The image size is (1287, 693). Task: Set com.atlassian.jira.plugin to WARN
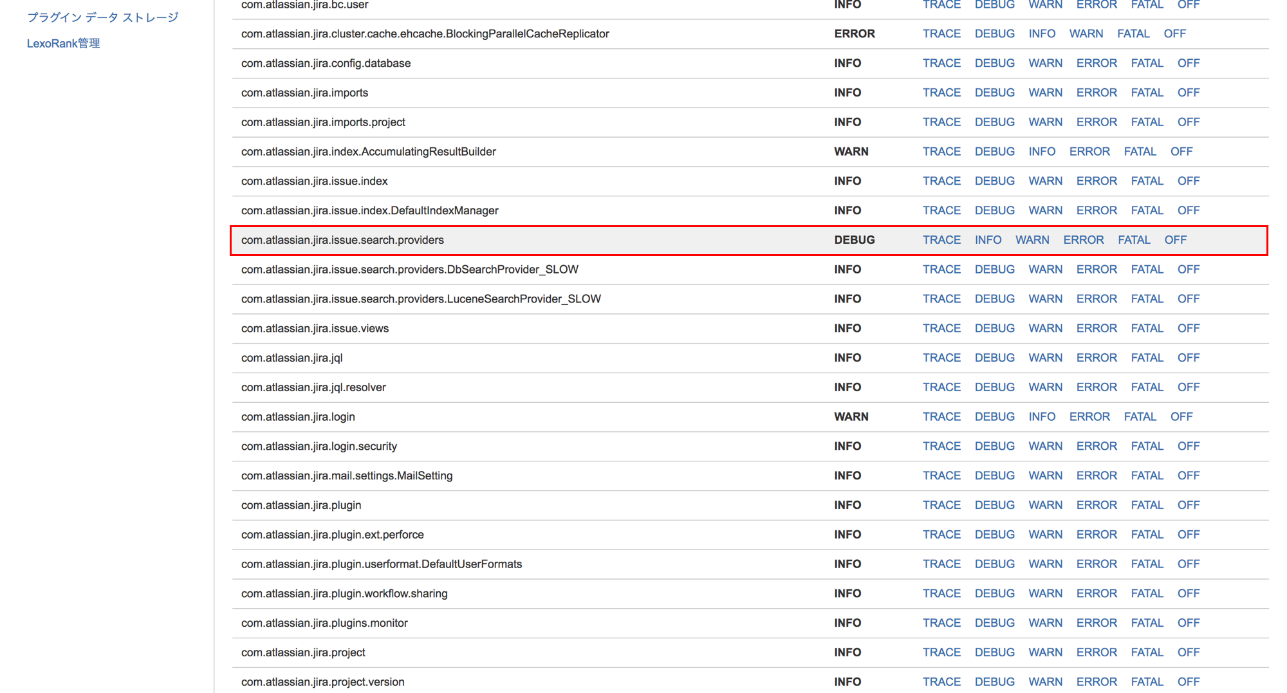(1045, 505)
